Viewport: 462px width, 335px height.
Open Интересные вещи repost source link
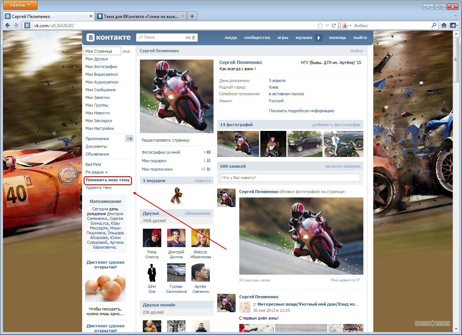(308, 304)
